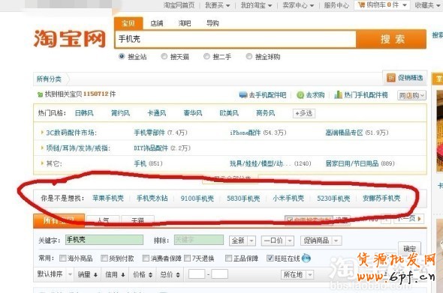
Task: Open 淘宝网首页 link
Action: [x=179, y=5]
